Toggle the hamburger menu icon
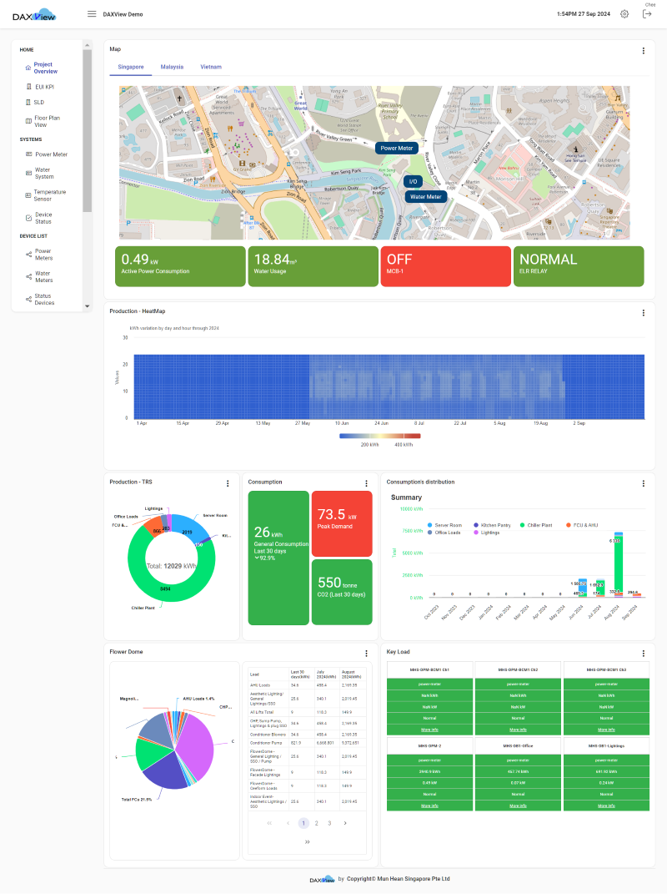 tap(92, 14)
